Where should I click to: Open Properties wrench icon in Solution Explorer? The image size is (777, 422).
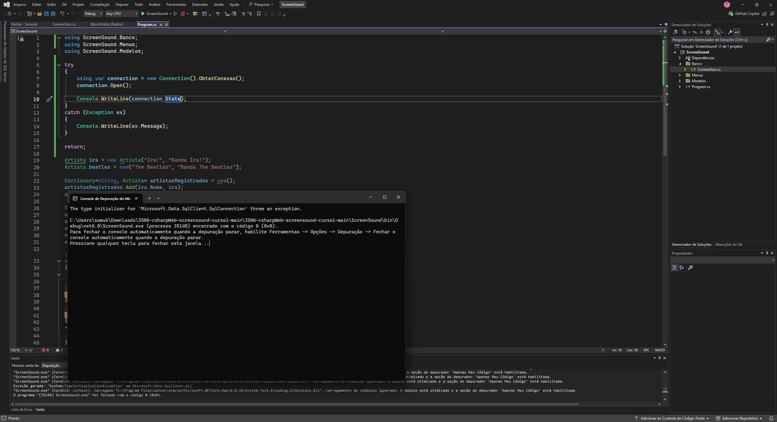(730, 32)
